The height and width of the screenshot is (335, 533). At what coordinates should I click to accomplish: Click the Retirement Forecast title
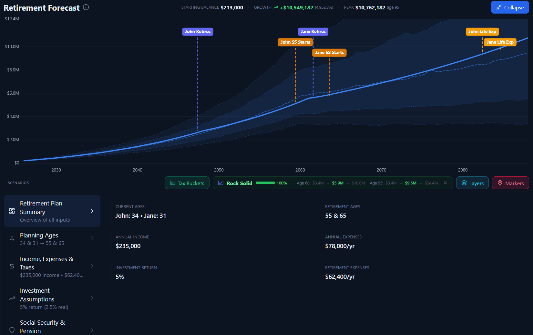point(42,8)
